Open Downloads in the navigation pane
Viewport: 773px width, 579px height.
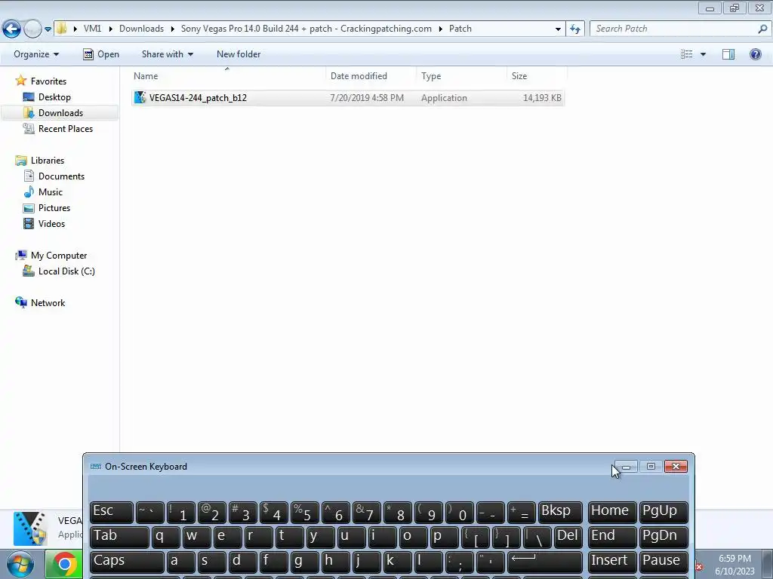[60, 113]
